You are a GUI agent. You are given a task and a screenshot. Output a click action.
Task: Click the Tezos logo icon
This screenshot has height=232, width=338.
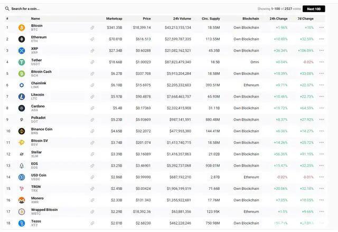22,223
